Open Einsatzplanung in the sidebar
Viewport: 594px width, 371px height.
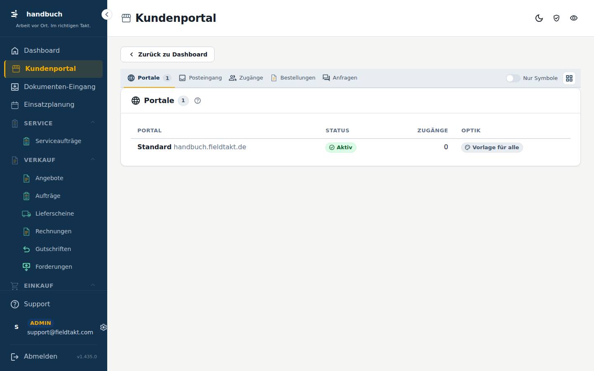(54, 105)
